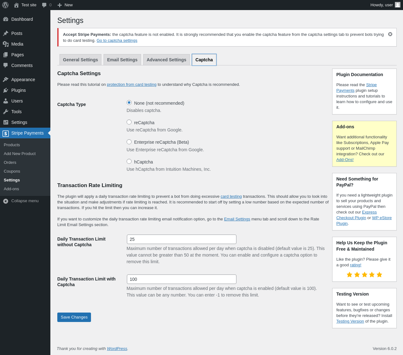Click the five-star rating icons
The height and width of the screenshot is (355, 403).
click(x=364, y=275)
